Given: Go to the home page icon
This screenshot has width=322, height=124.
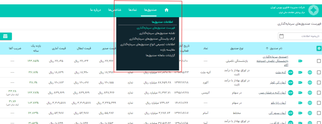Looking at the screenshot, I should 166,10.
